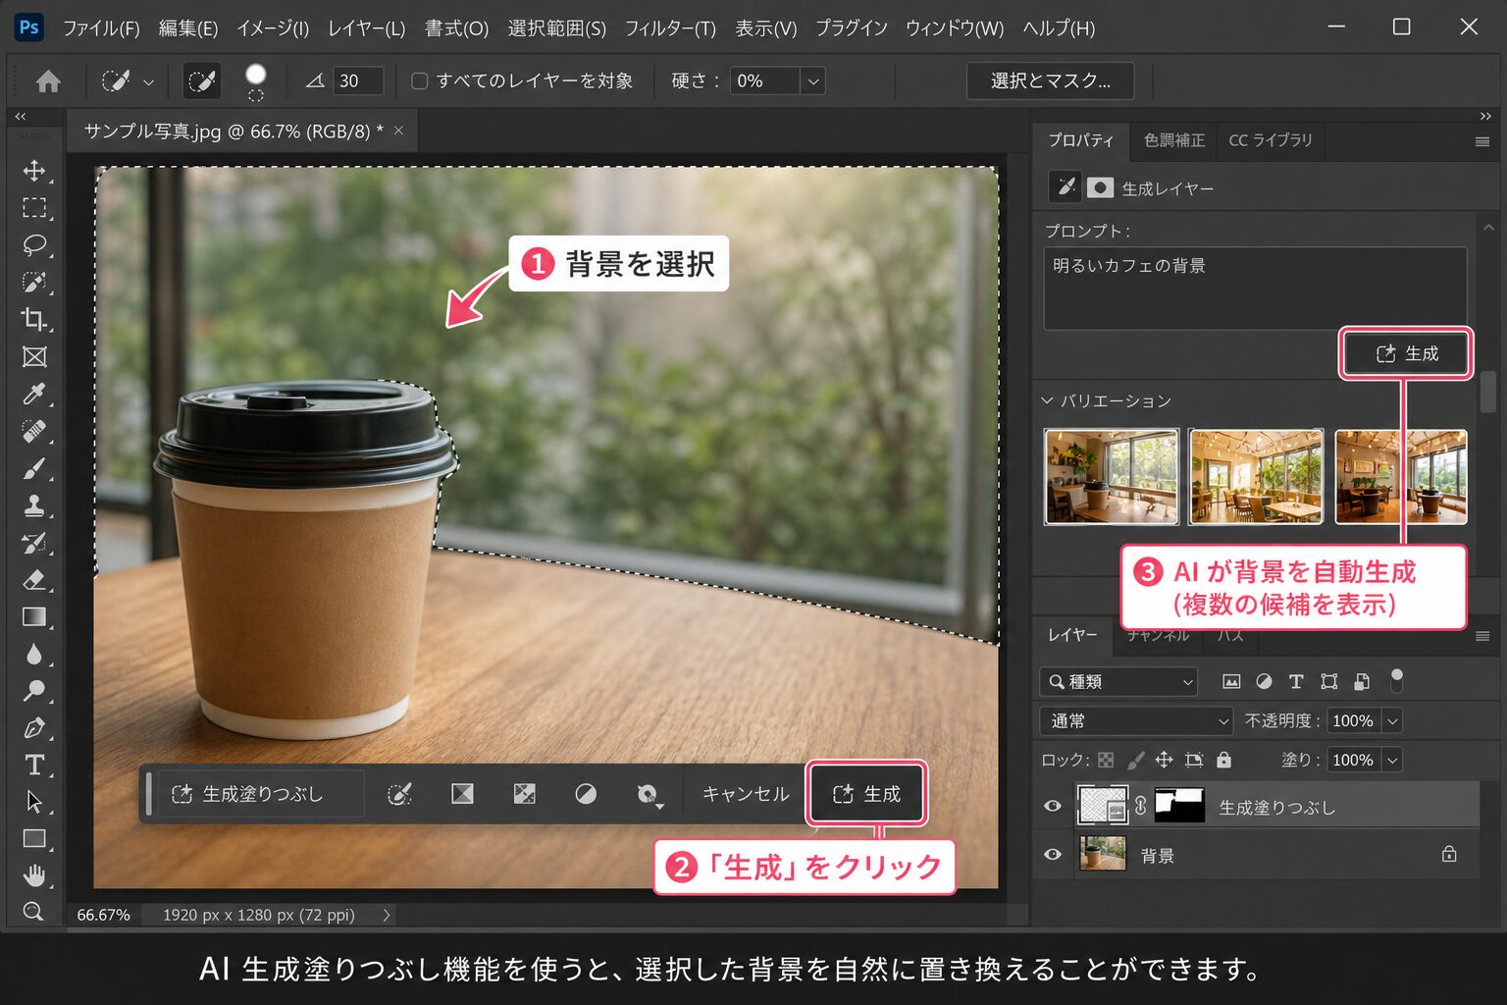This screenshot has height=1005, width=1507.
Task: Click the 選択とマスク... button
Action: [1050, 80]
